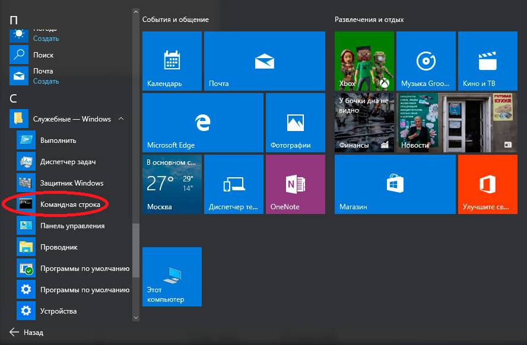Open the Moscow weather tile
Screen dimensions: 527x345
(x=172, y=184)
